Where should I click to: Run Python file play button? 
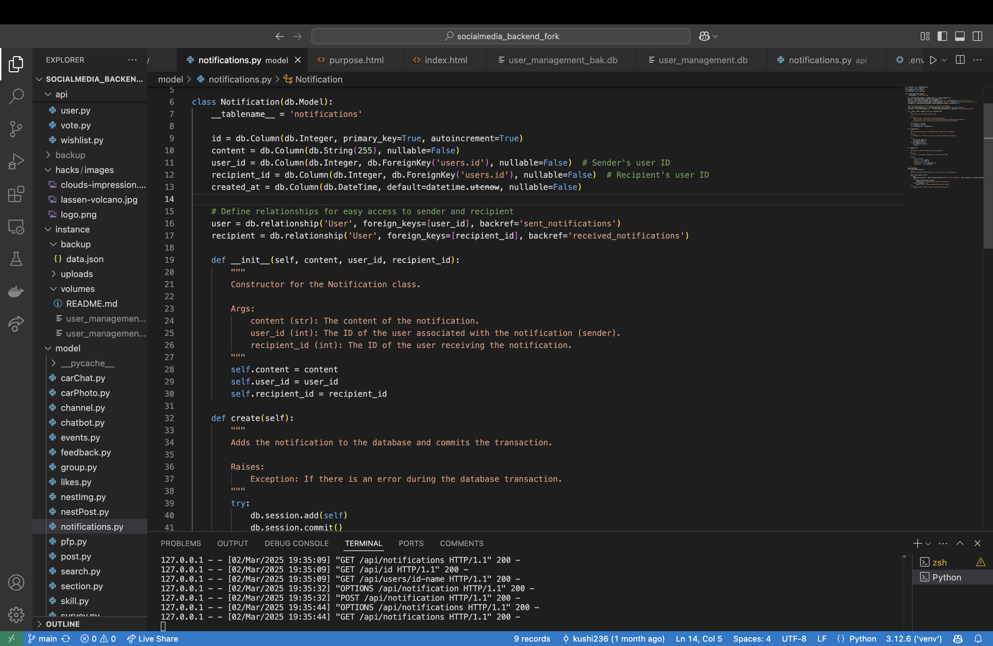(933, 60)
